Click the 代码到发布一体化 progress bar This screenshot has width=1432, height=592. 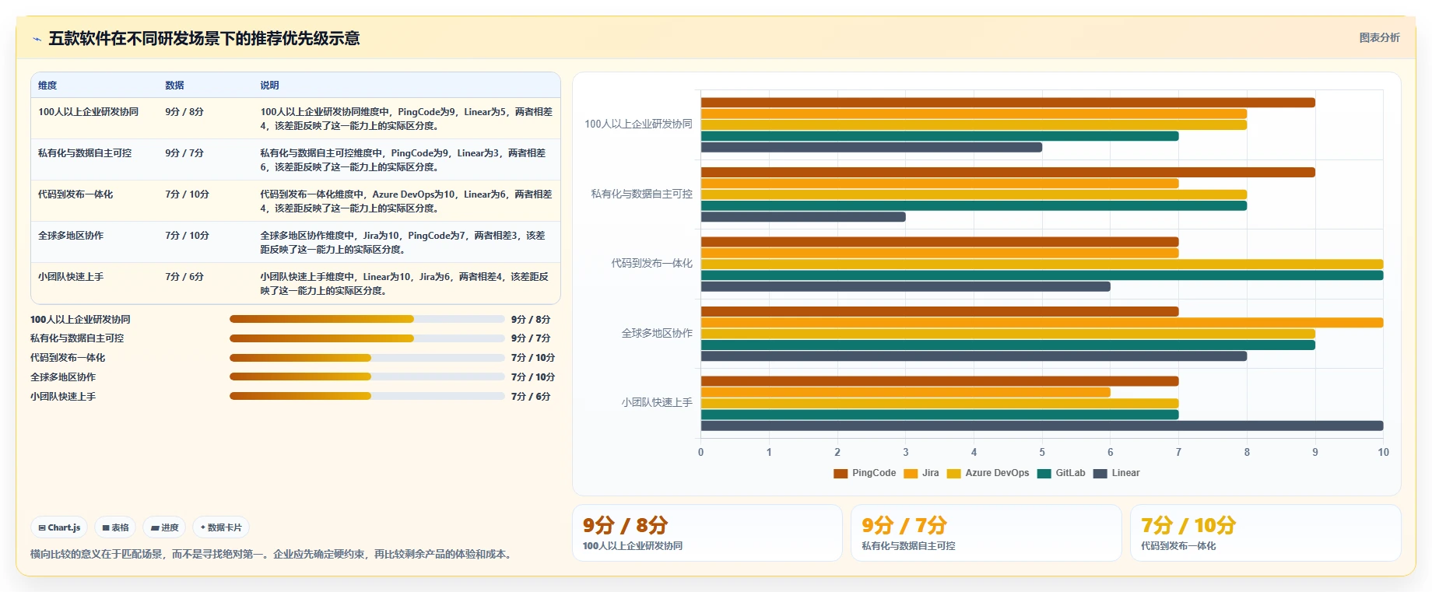(367, 358)
